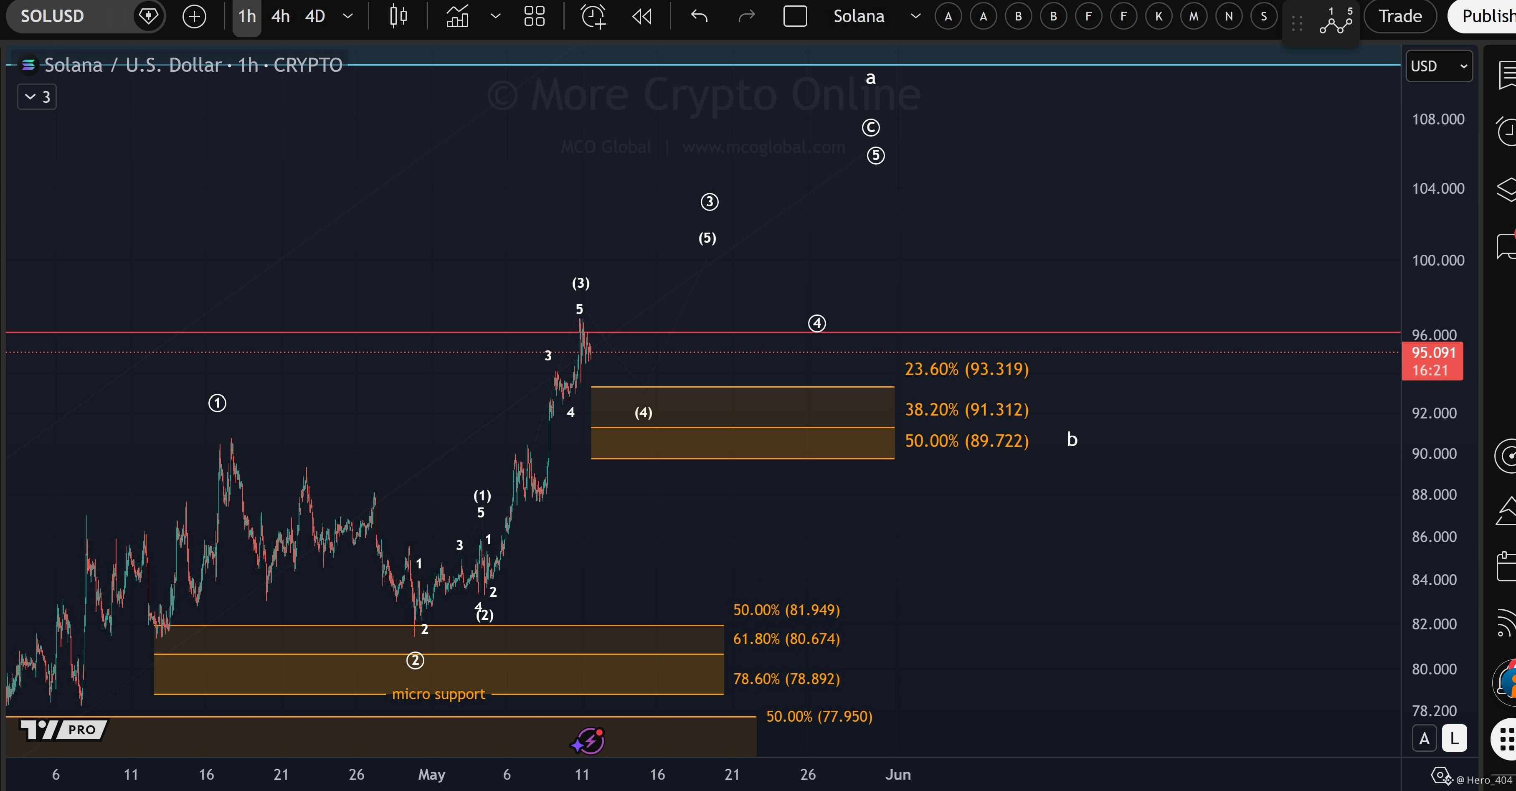The height and width of the screenshot is (791, 1516).
Task: Click the 38.20% (91.312) fib label
Action: 966,409
